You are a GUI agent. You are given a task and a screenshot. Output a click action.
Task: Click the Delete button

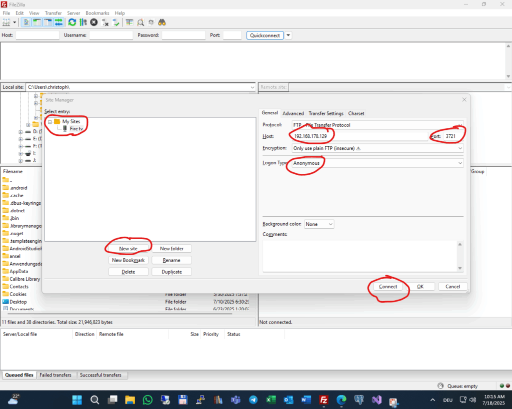point(128,272)
